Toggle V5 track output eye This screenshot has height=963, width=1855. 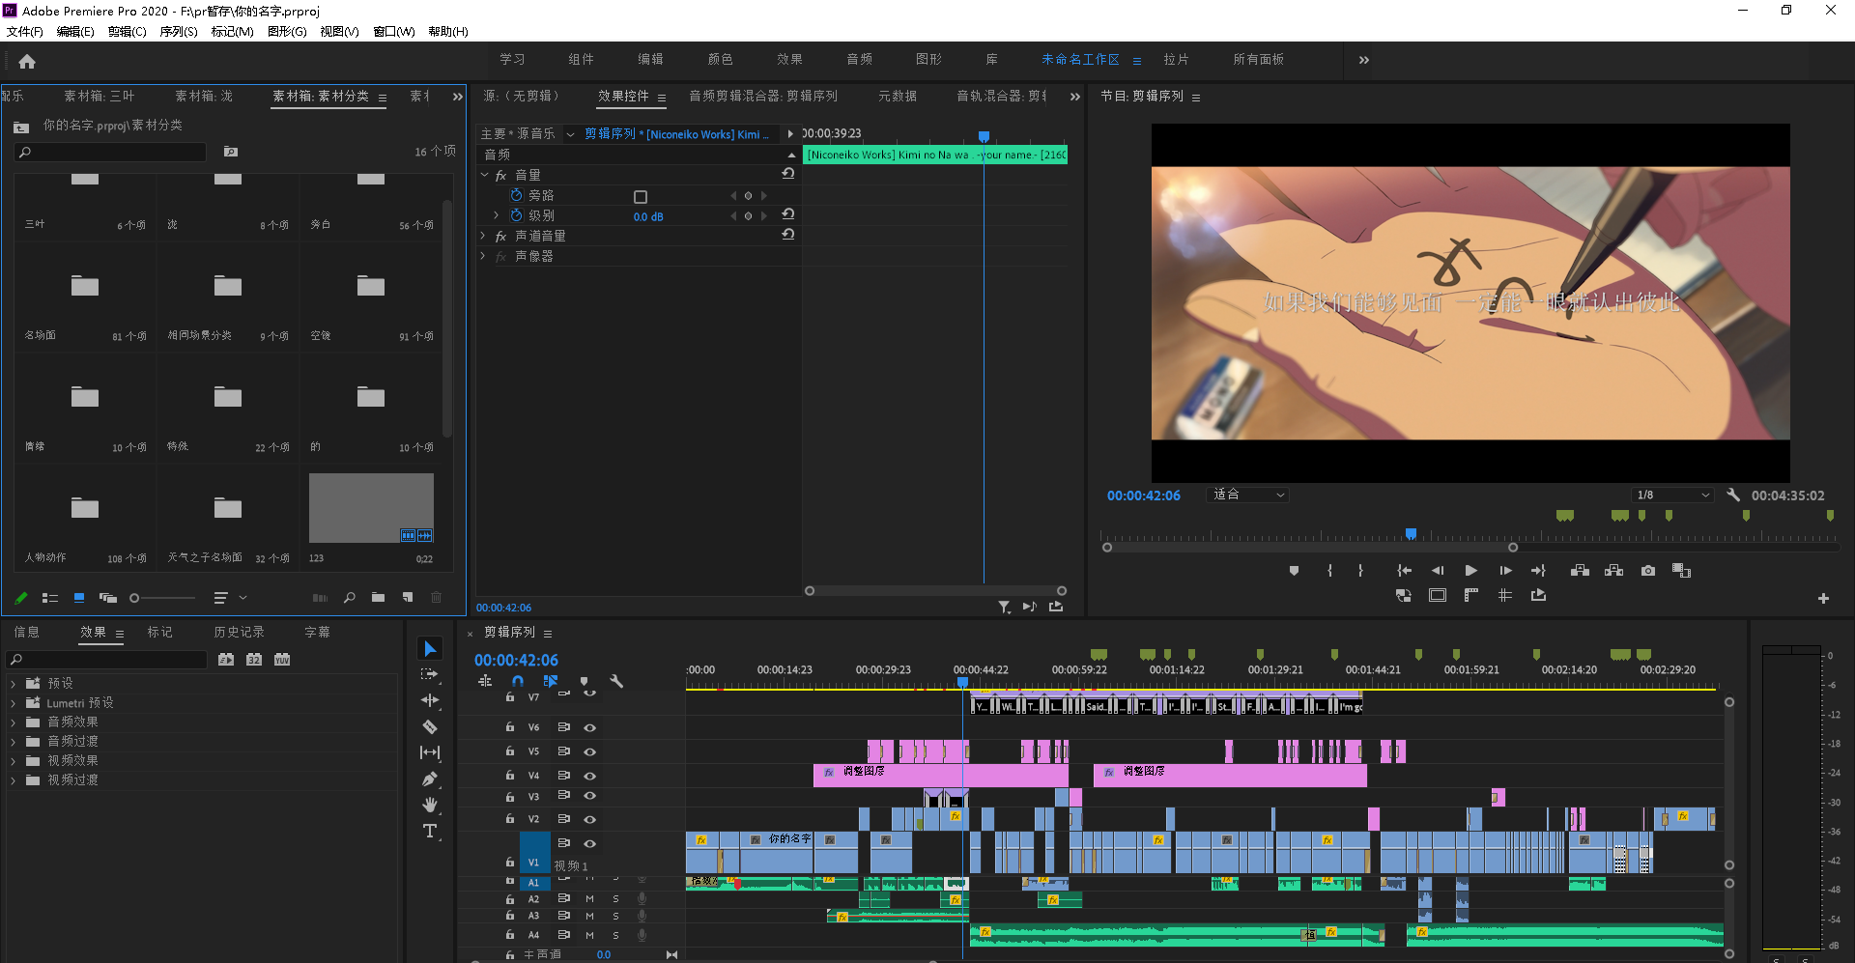coord(589,751)
